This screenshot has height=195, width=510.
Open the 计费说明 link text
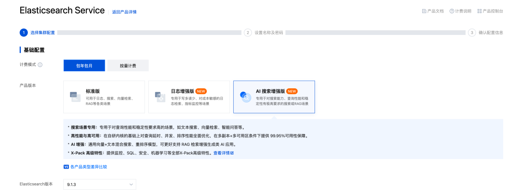[463, 11]
